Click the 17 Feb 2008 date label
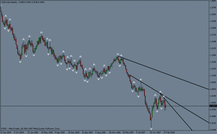Image resolution: width=217 pixels, height=134 pixels. (169, 132)
